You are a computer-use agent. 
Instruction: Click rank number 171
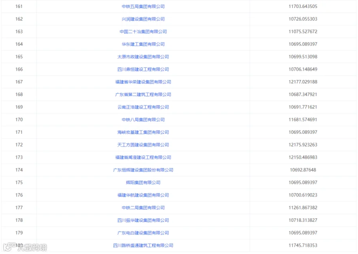point(19,132)
